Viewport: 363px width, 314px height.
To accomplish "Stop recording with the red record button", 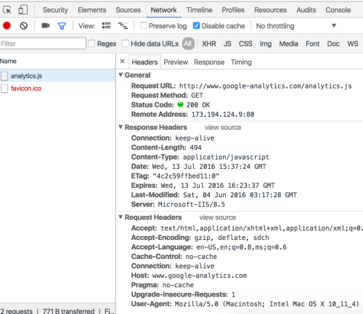I will [7, 25].
